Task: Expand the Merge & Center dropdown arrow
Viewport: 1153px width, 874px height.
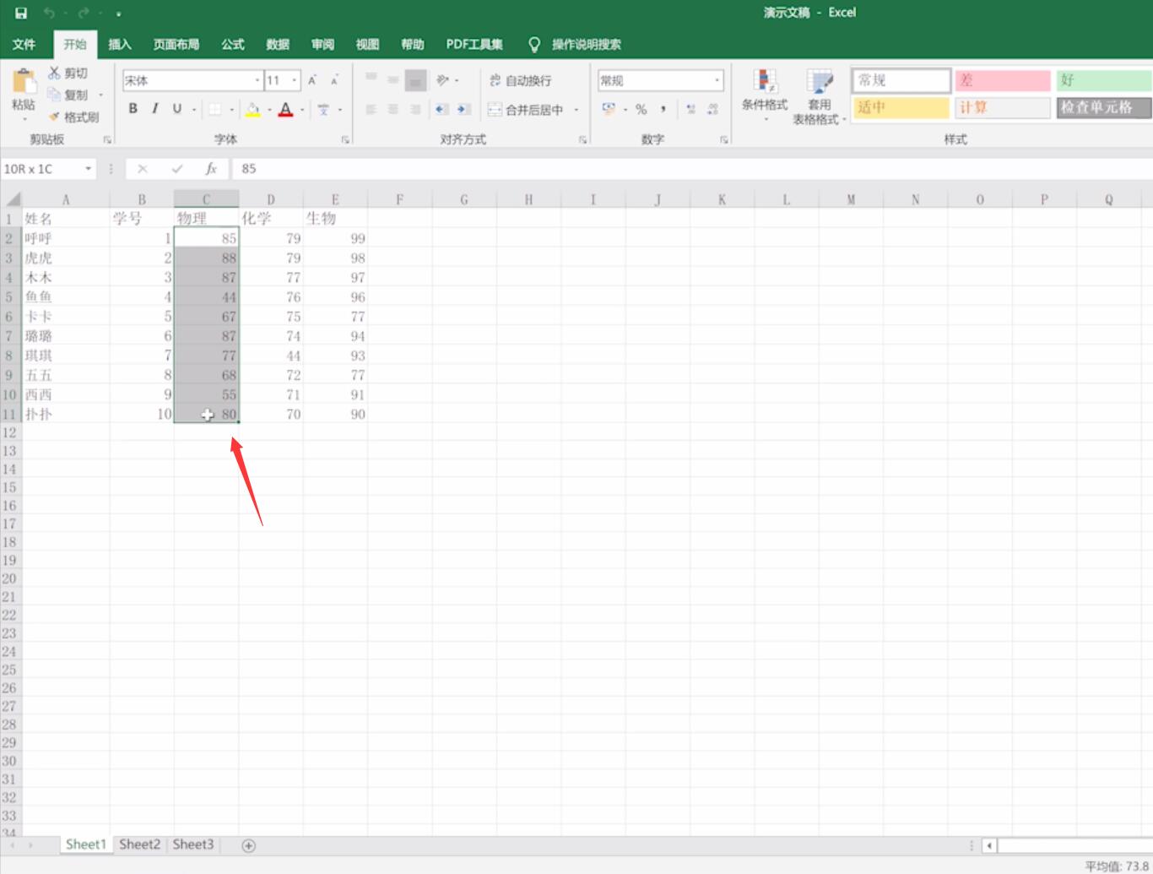Action: click(x=576, y=109)
